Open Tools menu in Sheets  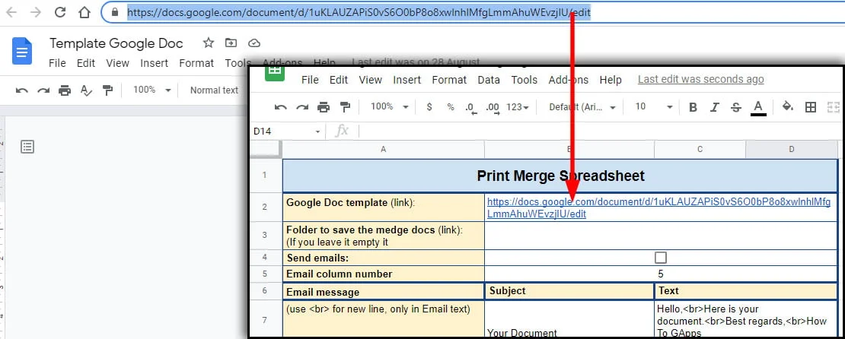tap(525, 80)
